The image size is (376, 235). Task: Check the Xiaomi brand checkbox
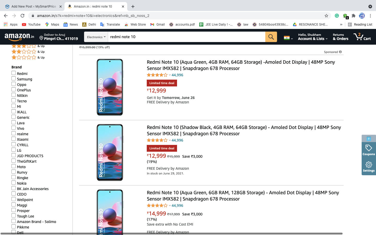coord(14,139)
